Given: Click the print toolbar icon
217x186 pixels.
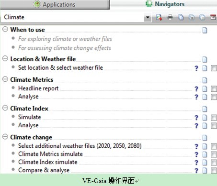Looking at the screenshot, I should 170,17.
